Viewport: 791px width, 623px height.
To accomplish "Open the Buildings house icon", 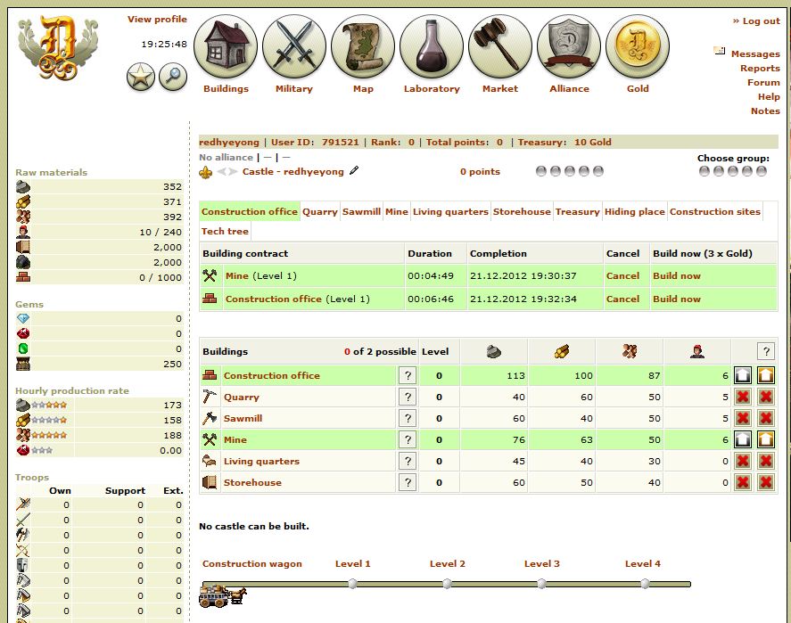I will pos(226,45).
